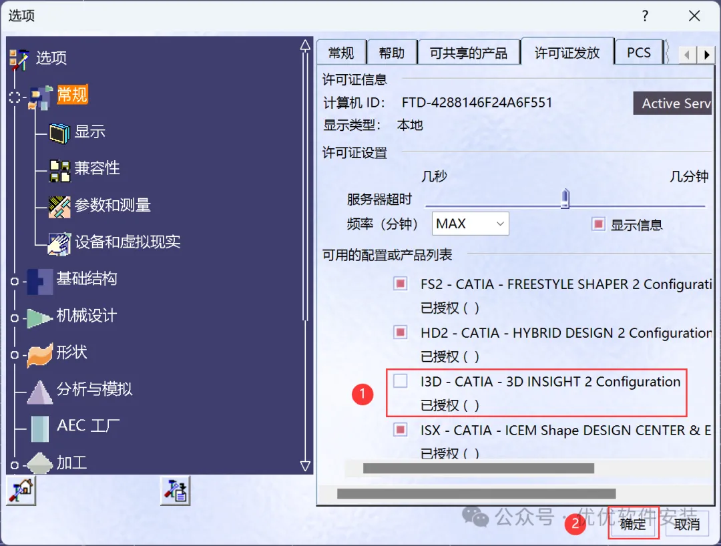The height and width of the screenshot is (546, 721).
Task: Expand the 加工 tree node
Action: tap(15, 465)
